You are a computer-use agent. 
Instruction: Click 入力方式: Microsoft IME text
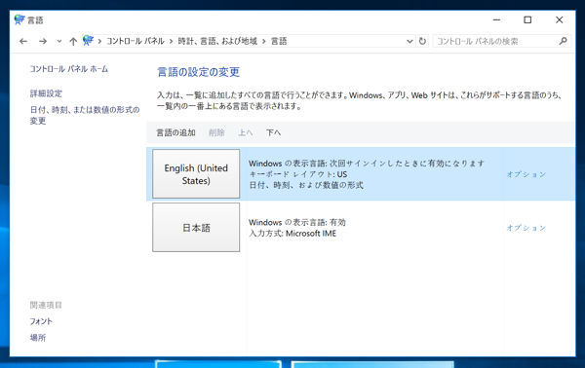click(292, 234)
